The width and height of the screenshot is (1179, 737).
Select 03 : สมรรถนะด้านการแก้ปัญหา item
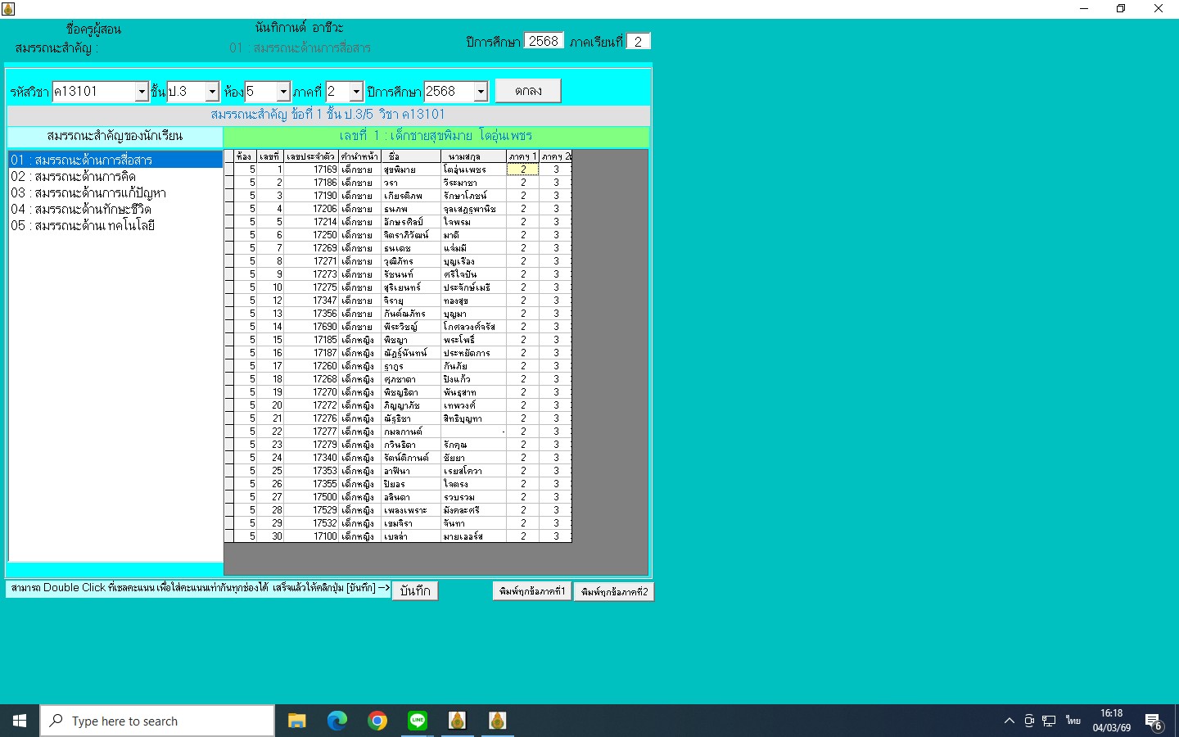(x=88, y=193)
